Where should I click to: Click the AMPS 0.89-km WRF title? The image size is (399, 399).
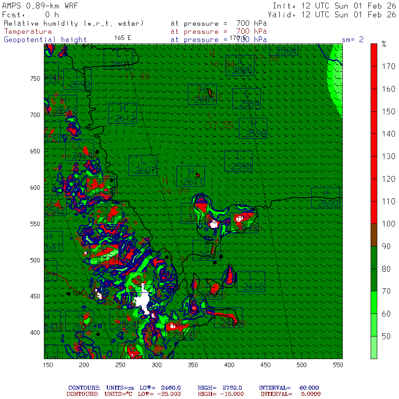pyautogui.click(x=40, y=6)
